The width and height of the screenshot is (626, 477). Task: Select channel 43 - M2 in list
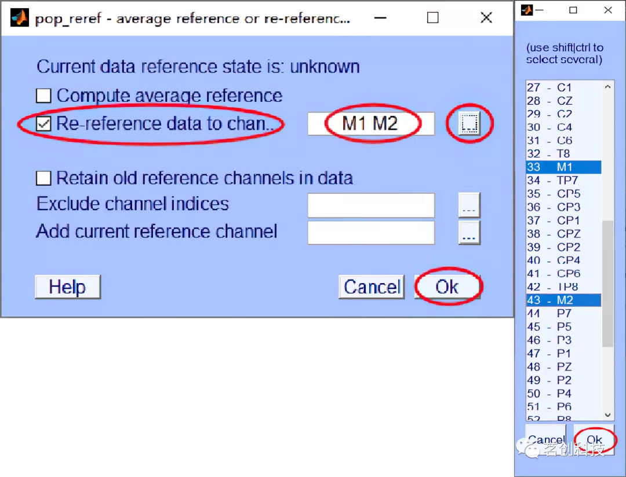point(563,300)
